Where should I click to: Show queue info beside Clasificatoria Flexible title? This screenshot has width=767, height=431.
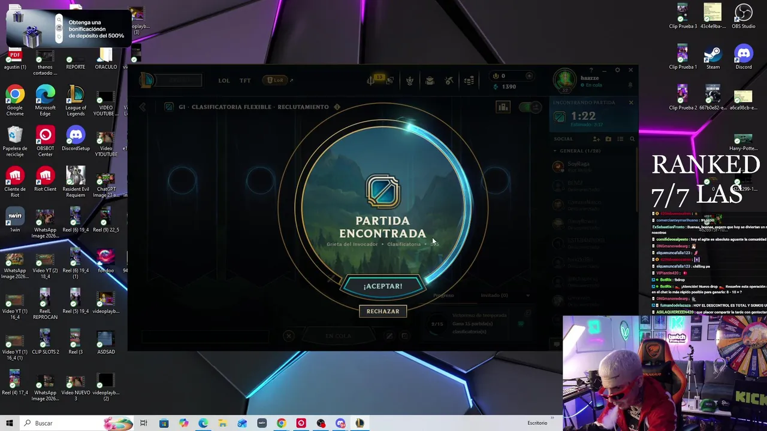tap(337, 107)
